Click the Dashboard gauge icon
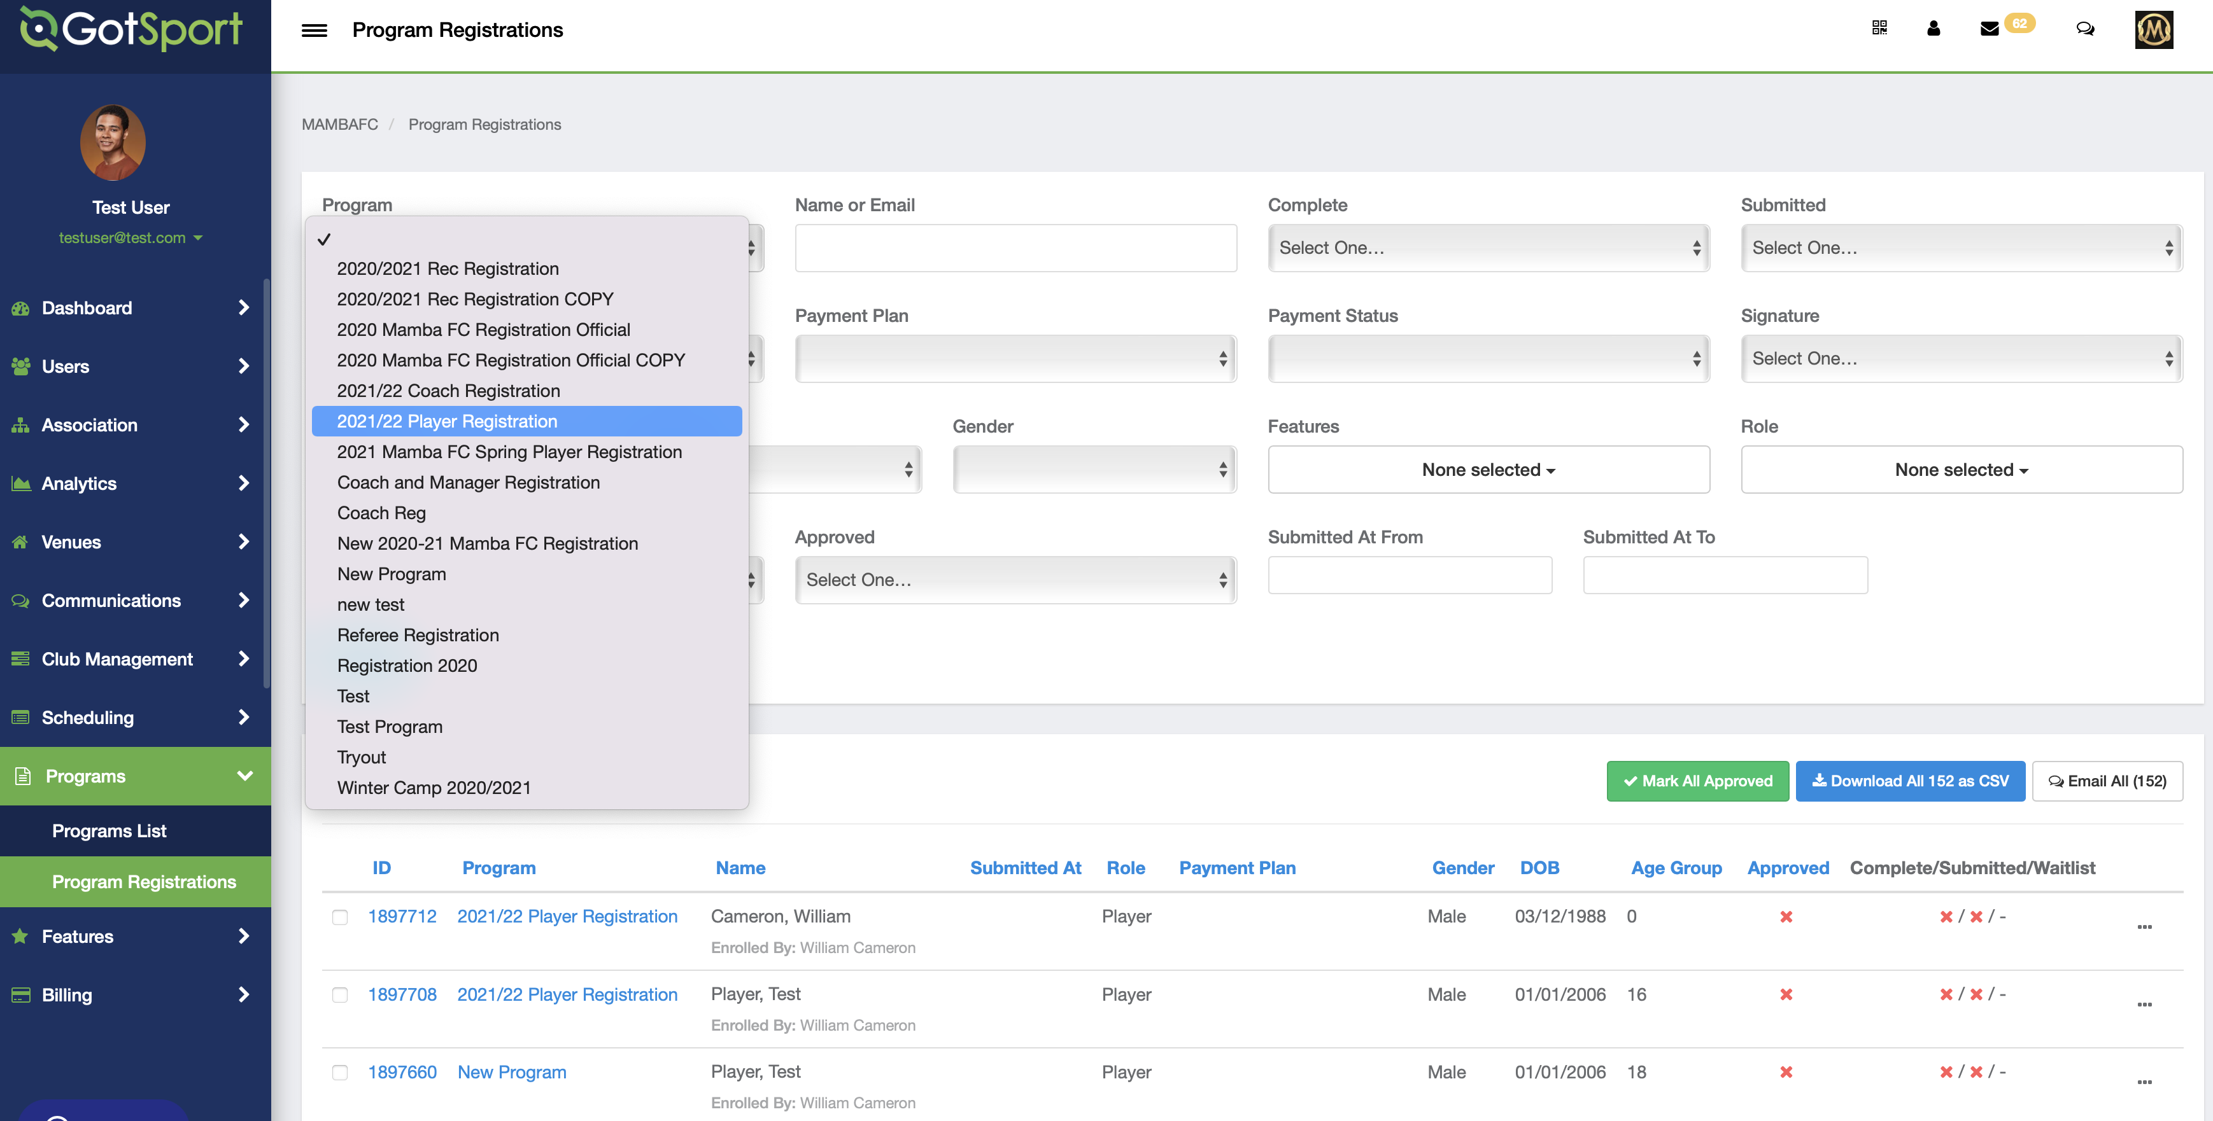Viewport: 2213px width, 1121px height. pos(20,308)
